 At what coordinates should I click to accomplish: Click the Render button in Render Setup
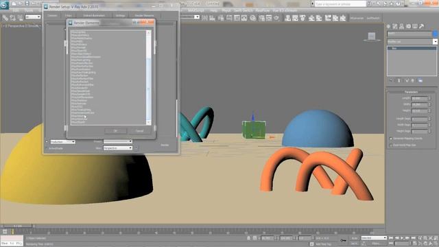[x=165, y=145]
